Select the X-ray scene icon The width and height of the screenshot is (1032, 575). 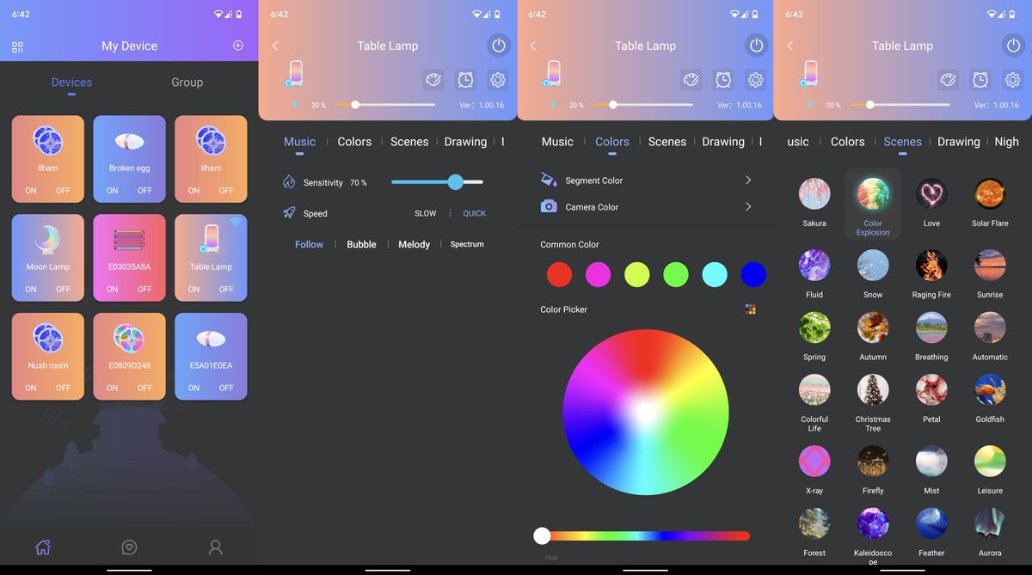pyautogui.click(x=814, y=461)
